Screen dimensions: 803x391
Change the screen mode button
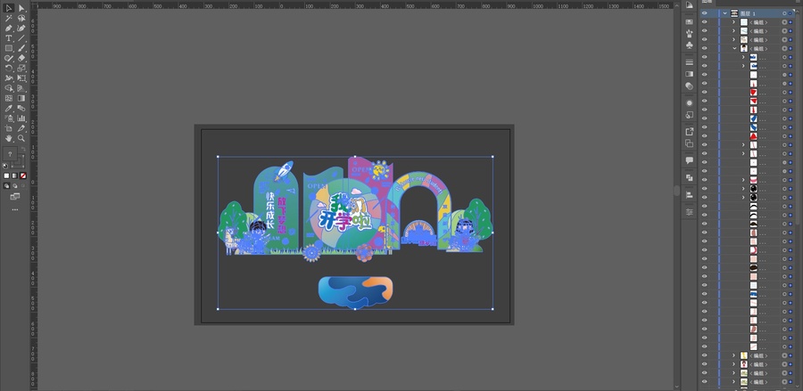(15, 196)
